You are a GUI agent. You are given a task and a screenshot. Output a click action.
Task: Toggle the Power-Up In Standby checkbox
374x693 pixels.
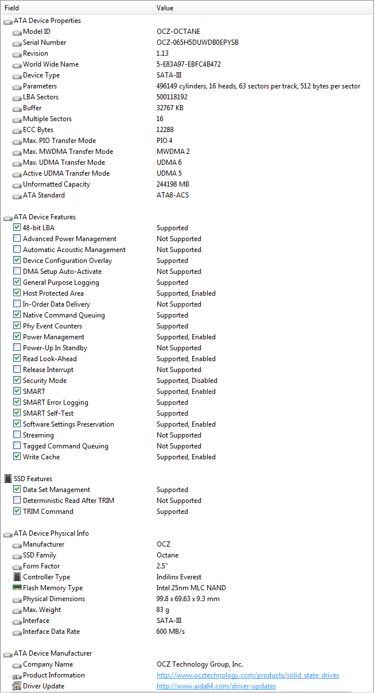coord(17,348)
